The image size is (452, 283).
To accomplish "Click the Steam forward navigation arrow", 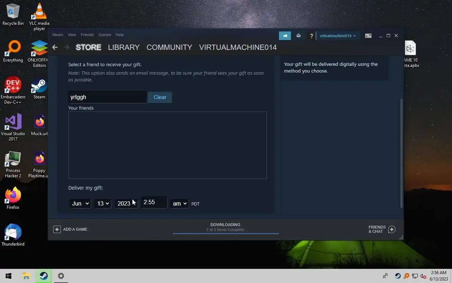I will pos(66,47).
